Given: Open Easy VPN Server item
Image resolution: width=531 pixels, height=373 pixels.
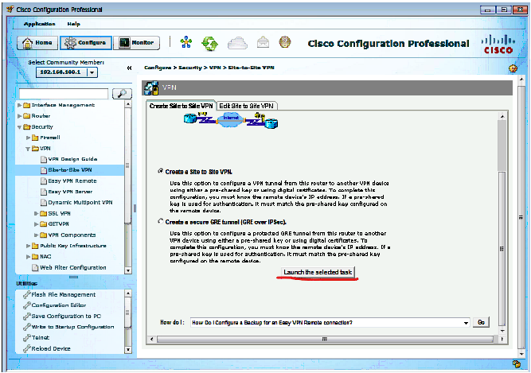Looking at the screenshot, I should [70, 192].
